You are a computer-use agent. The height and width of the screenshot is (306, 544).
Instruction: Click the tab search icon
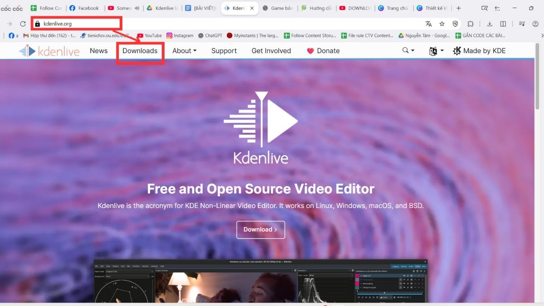click(x=484, y=8)
